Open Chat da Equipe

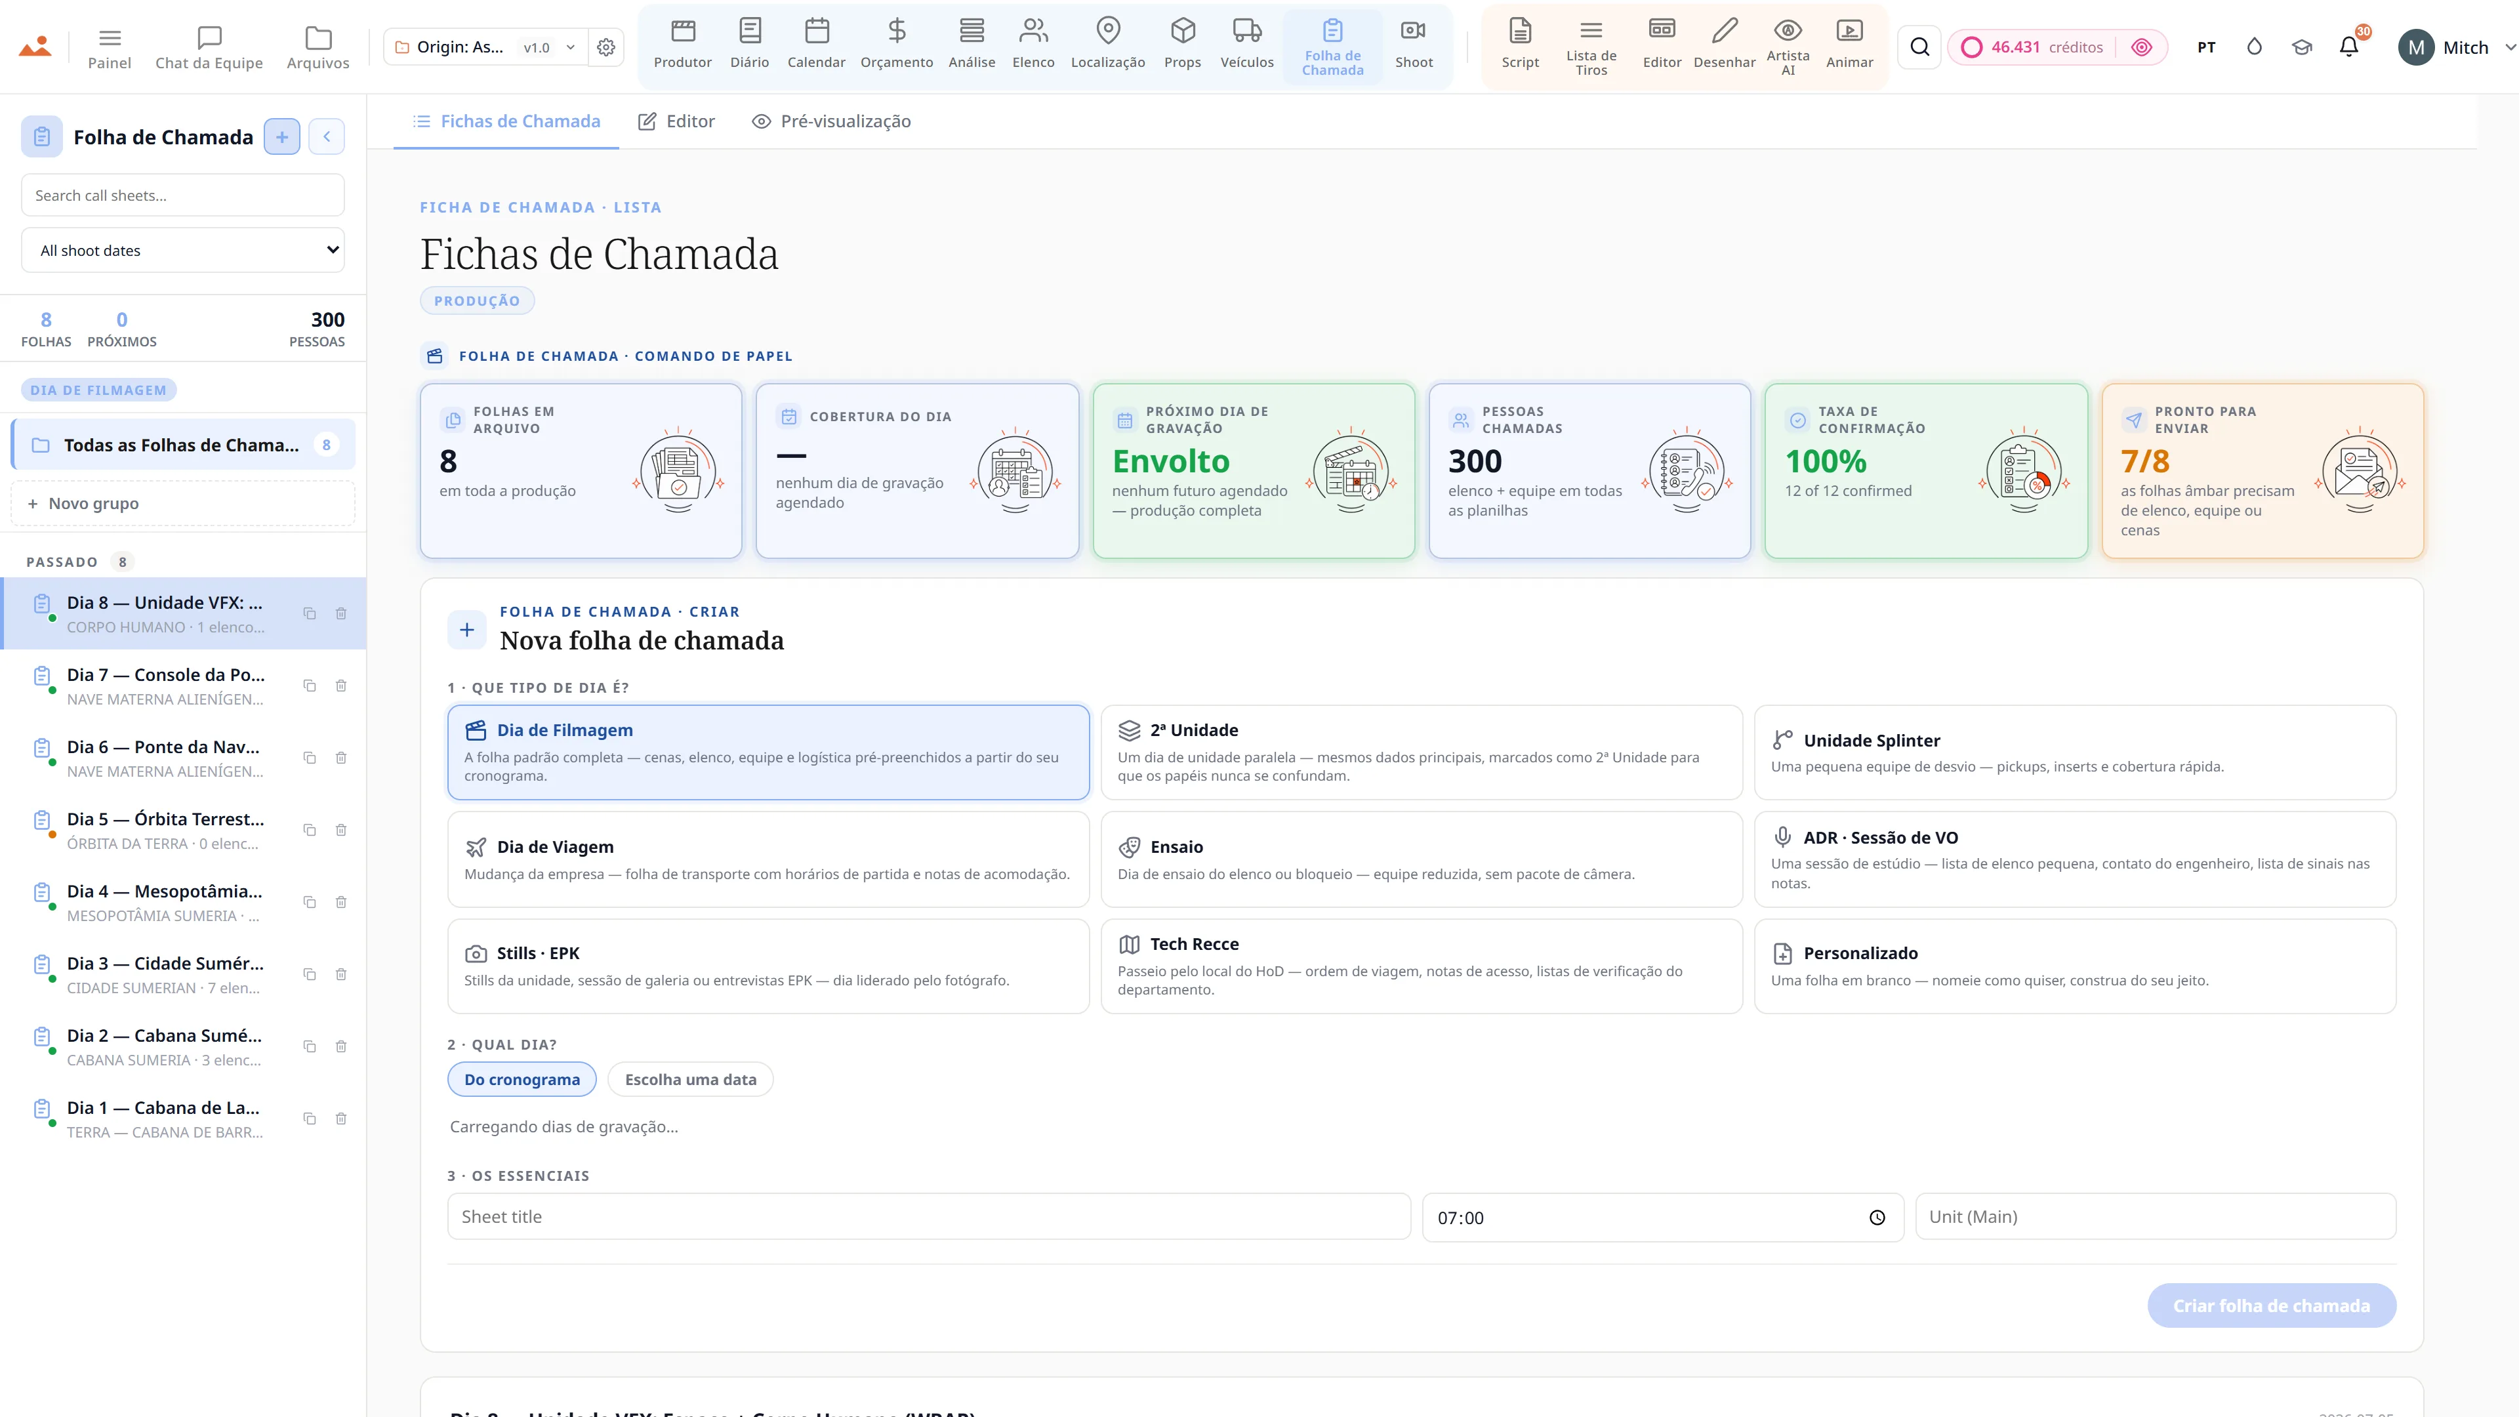click(209, 47)
